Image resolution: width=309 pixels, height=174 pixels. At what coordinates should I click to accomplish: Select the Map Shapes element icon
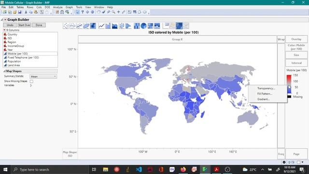[x=179, y=26]
